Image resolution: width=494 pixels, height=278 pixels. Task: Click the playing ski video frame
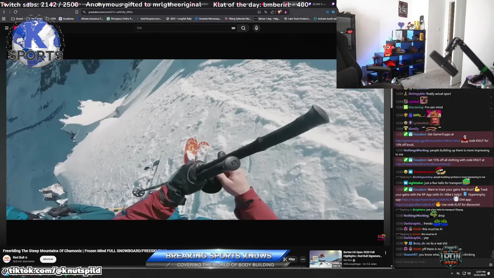pyautogui.click(x=195, y=139)
